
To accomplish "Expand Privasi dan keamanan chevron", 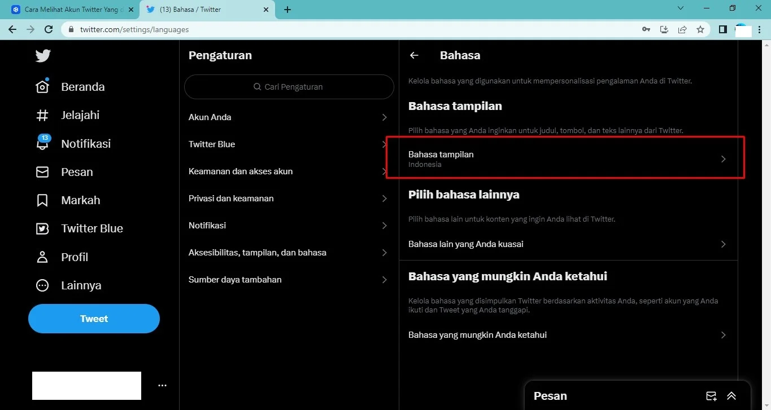I will click(385, 199).
